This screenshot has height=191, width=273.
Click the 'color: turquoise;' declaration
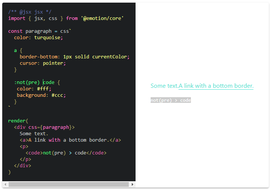[38, 38]
